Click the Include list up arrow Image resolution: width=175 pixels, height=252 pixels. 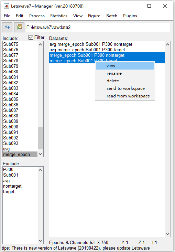(x=41, y=44)
